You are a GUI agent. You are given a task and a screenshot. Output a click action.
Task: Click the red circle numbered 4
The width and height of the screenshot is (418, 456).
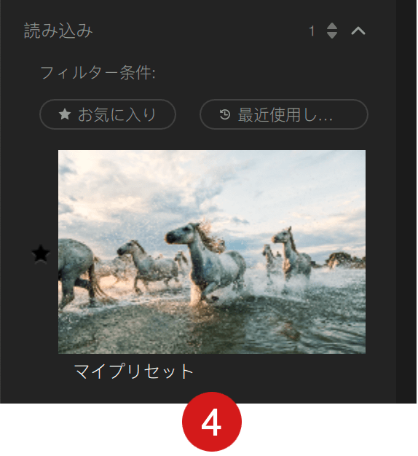tap(212, 422)
